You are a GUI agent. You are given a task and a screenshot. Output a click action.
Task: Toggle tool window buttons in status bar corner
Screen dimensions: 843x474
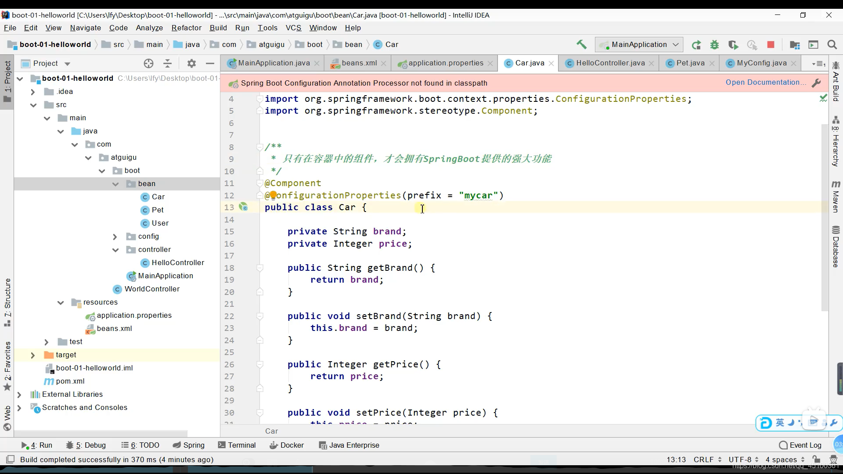pyautogui.click(x=10, y=460)
